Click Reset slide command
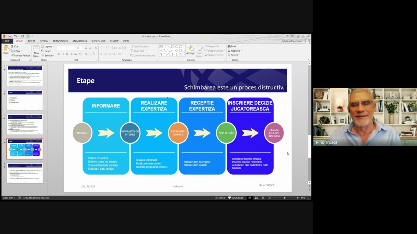 [x=46, y=51]
